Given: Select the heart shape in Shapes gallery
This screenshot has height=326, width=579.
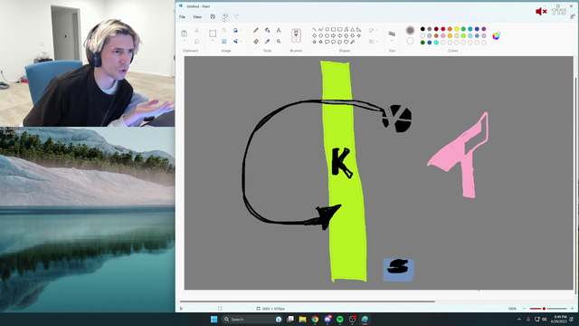Looking at the screenshot, I should (x=346, y=43).
